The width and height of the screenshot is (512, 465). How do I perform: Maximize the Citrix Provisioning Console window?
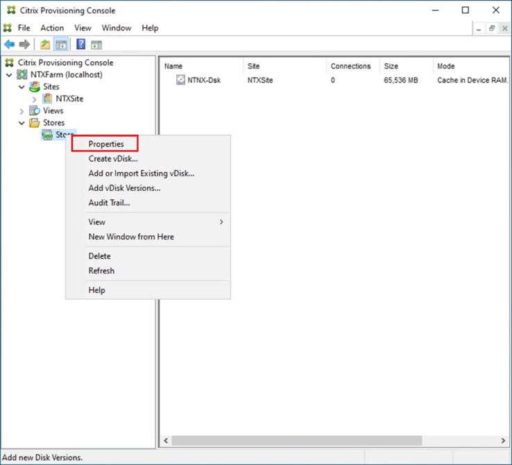coord(466,10)
